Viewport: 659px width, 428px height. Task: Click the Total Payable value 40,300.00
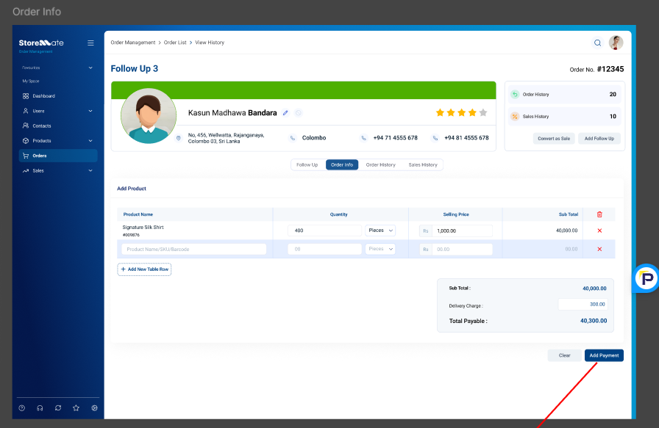pyautogui.click(x=594, y=321)
